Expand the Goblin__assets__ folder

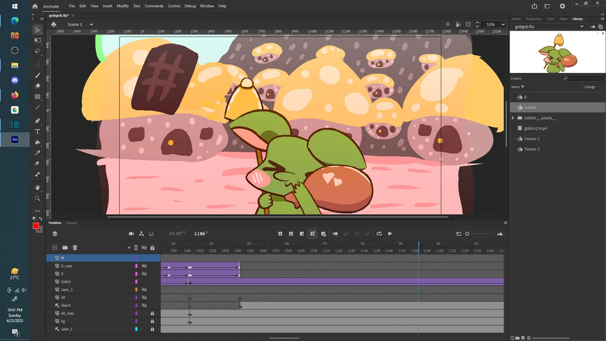513,118
